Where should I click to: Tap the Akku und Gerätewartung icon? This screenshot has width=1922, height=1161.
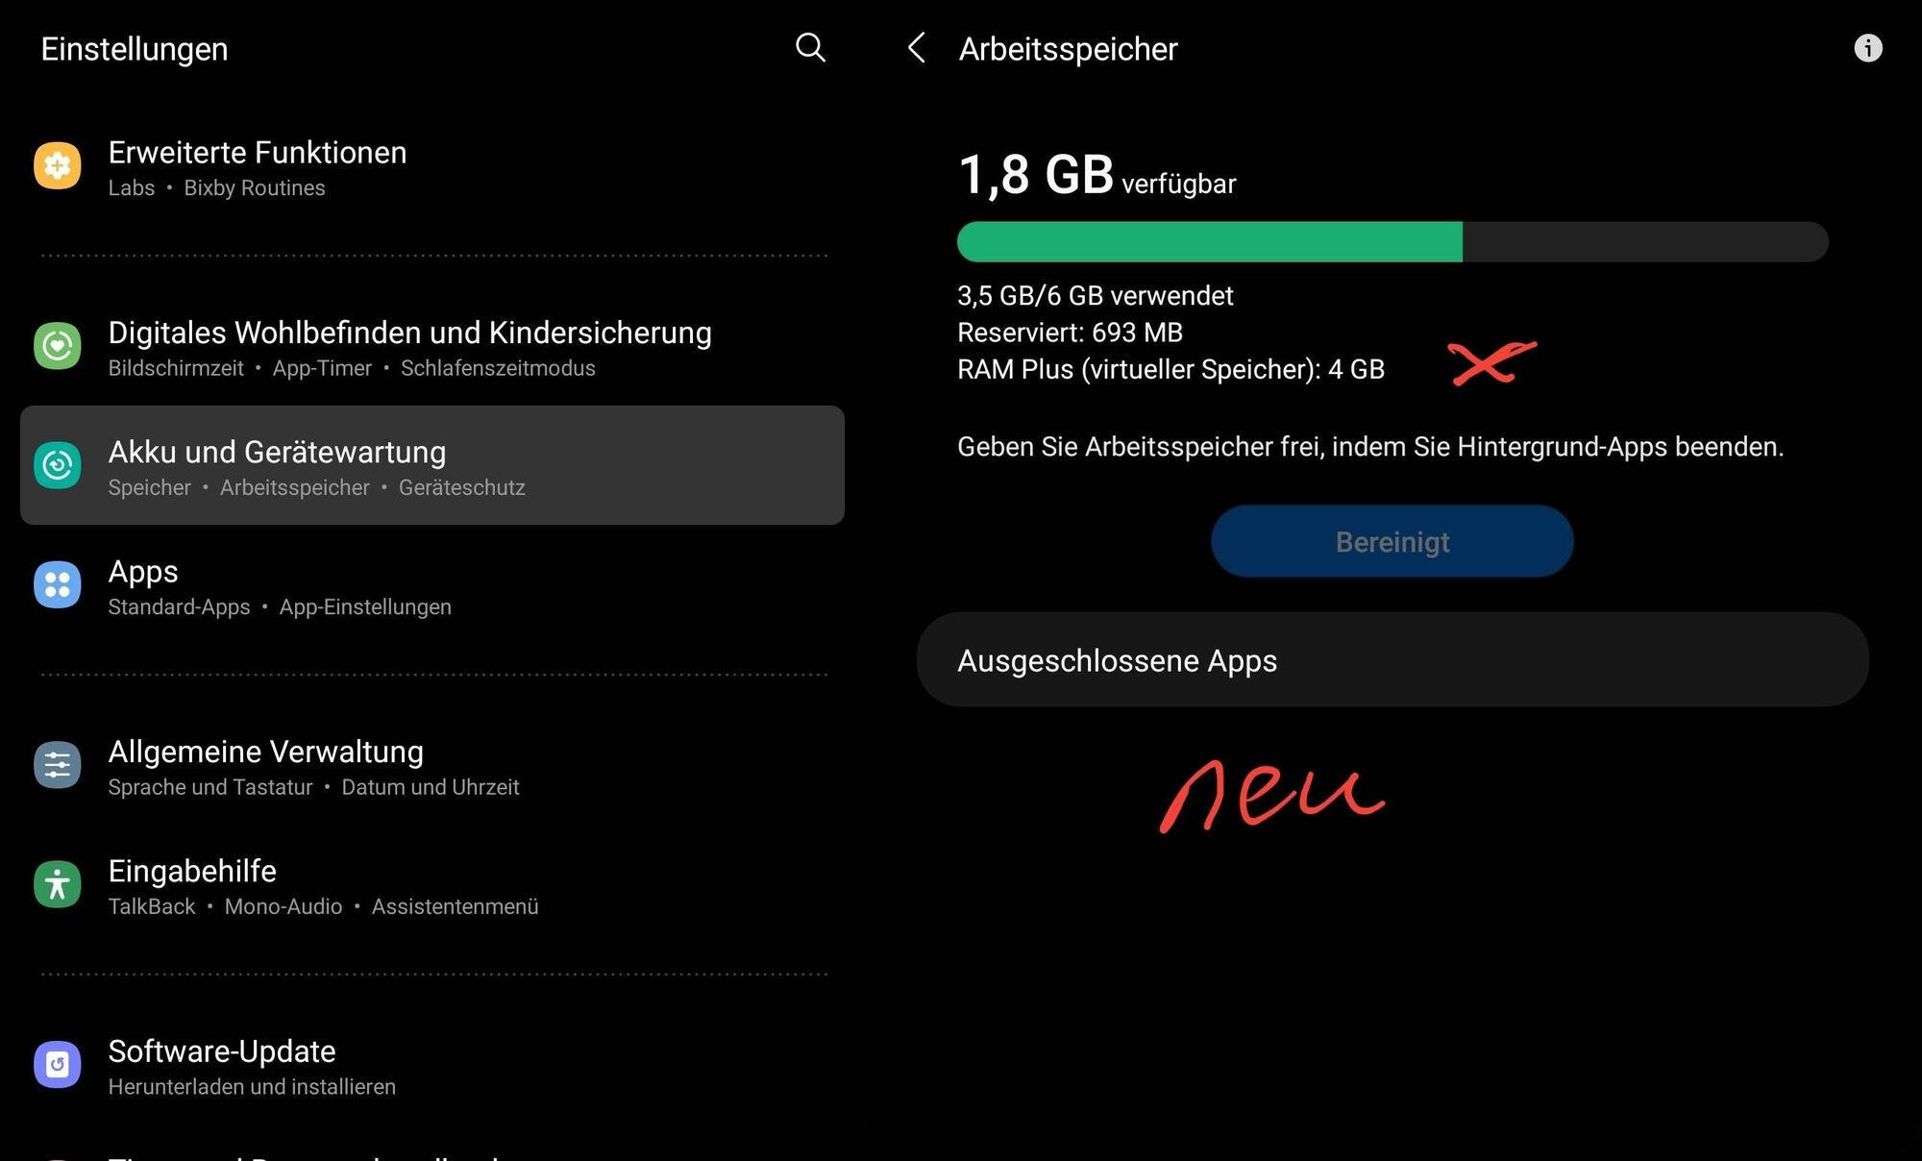tap(58, 465)
